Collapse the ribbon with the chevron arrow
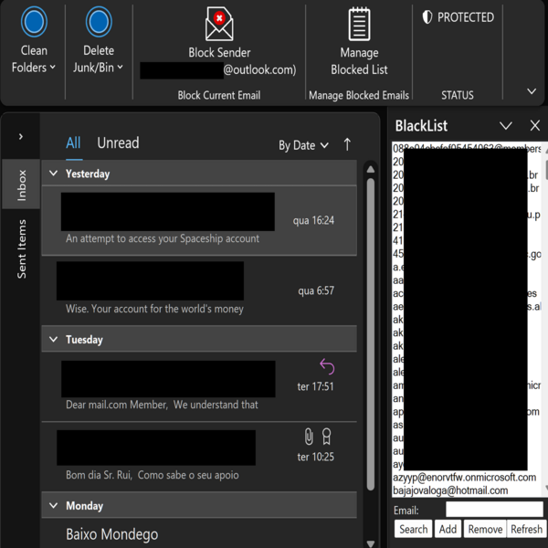The height and width of the screenshot is (548, 548). tap(532, 91)
